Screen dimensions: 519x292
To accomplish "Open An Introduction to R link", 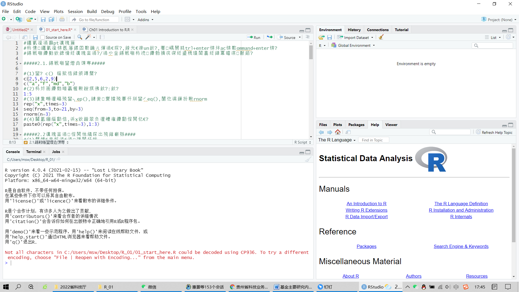I will tap(366, 203).
